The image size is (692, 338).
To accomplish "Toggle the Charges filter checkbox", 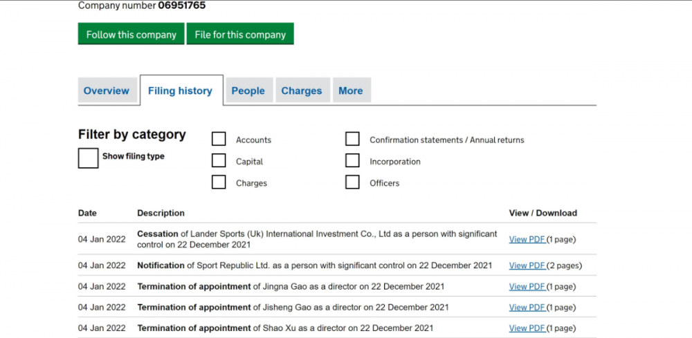I will coord(219,182).
